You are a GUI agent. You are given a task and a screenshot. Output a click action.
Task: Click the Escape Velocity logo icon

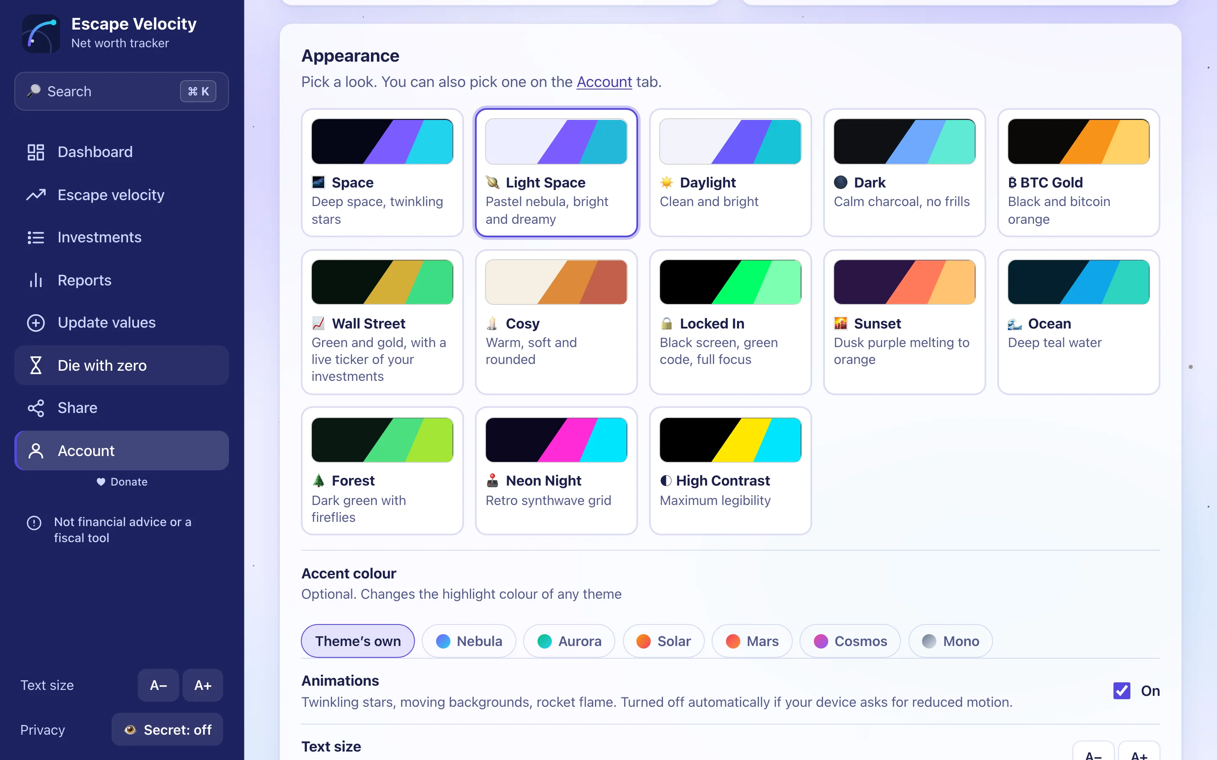pos(41,33)
